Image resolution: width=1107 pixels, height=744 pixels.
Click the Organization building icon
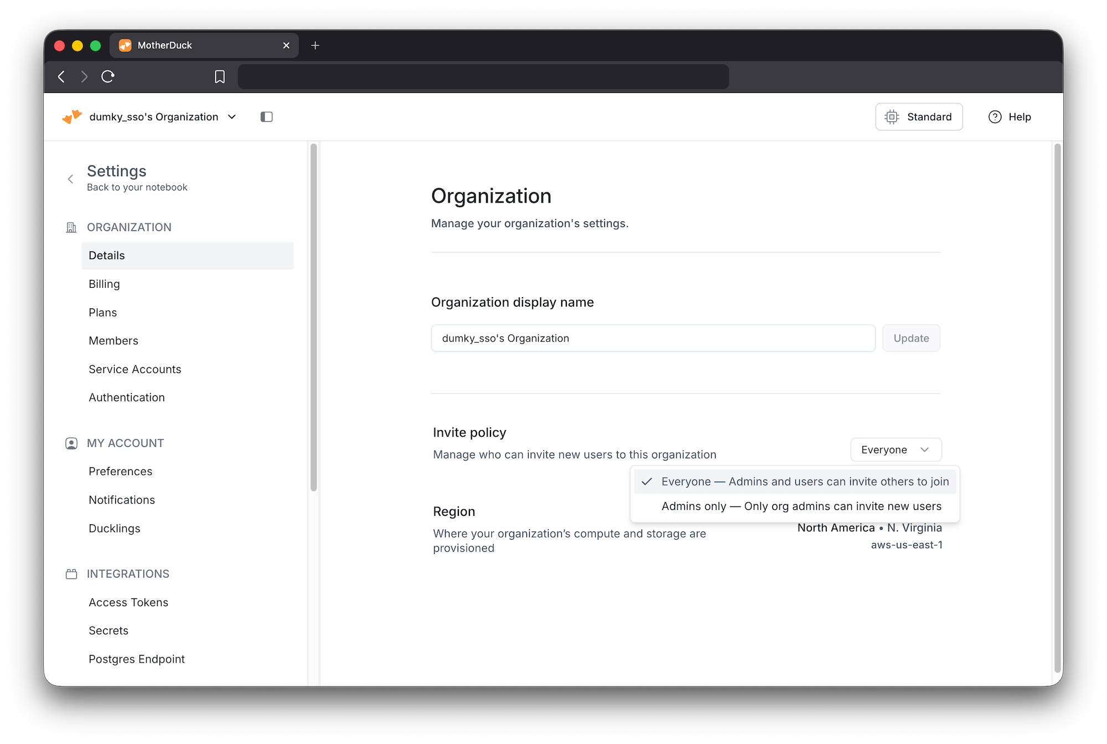pos(71,228)
